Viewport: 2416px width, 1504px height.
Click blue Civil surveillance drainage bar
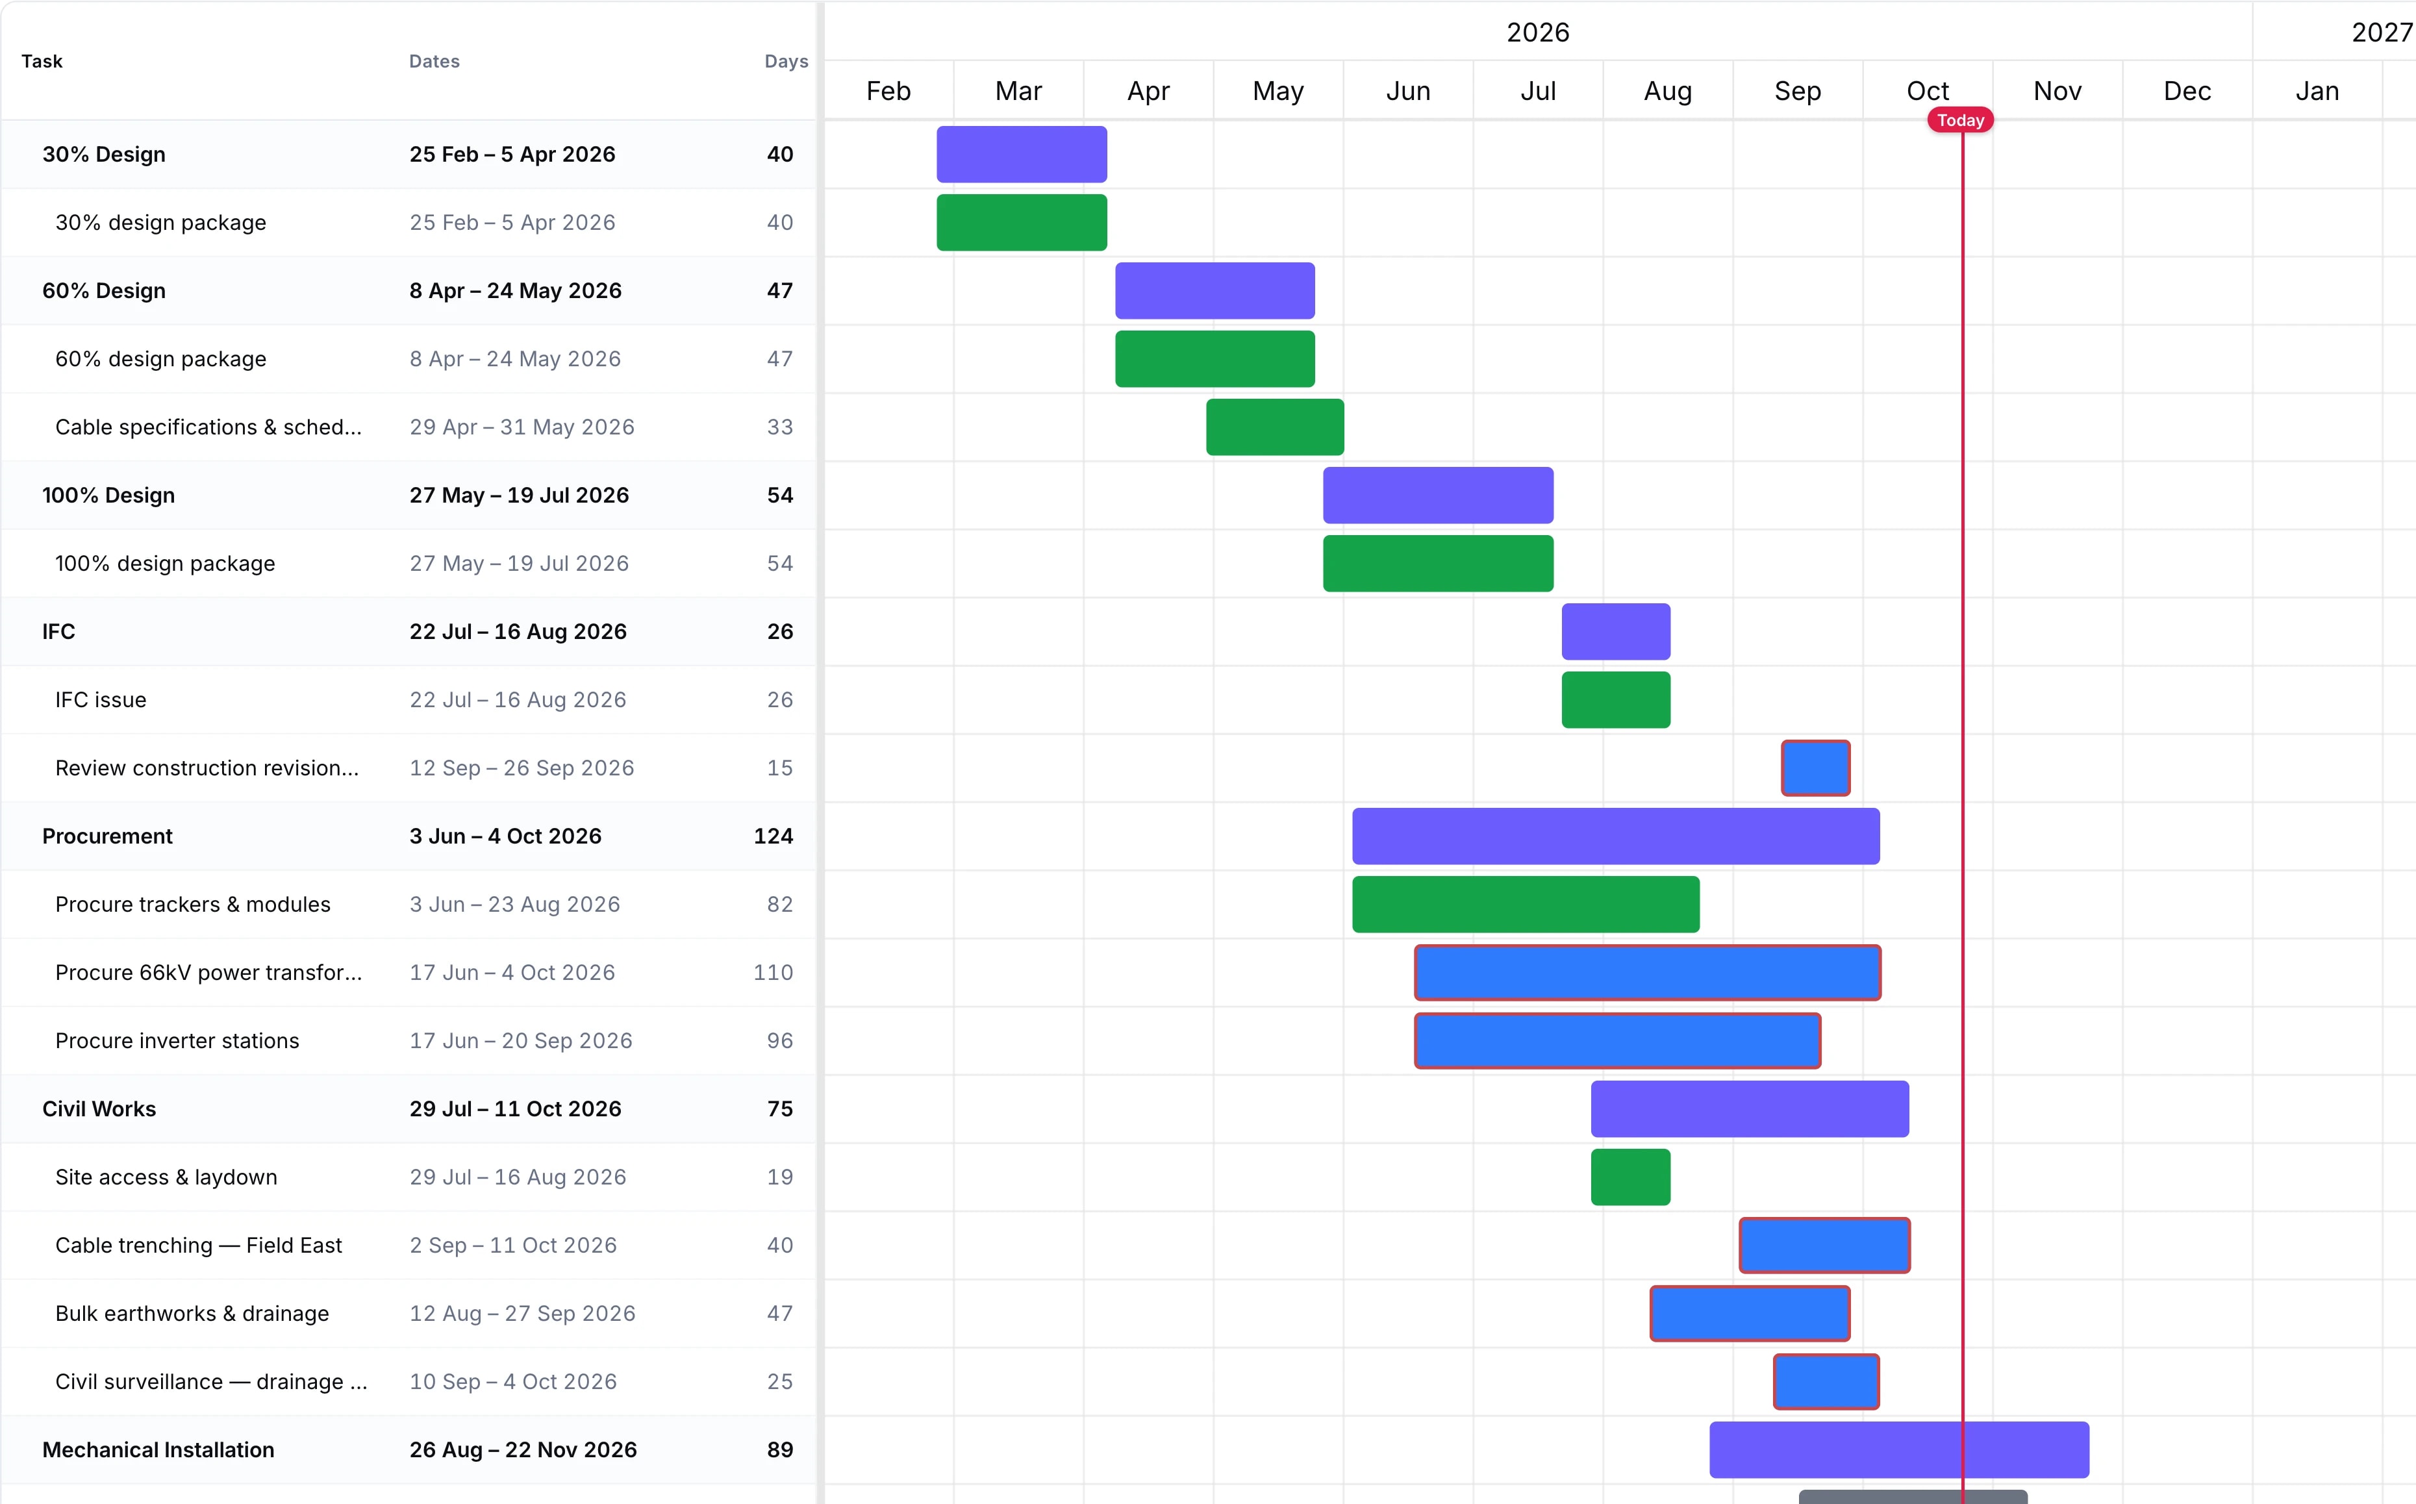(1826, 1382)
